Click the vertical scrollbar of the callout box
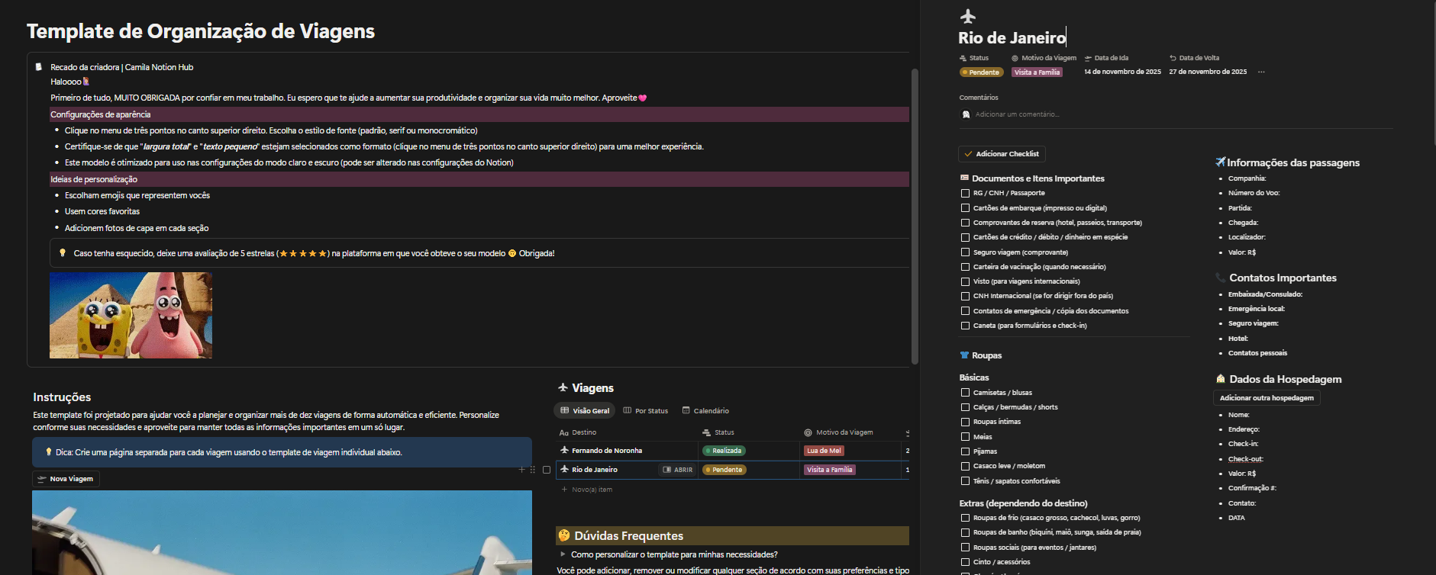Image resolution: width=1436 pixels, height=575 pixels. [x=915, y=214]
